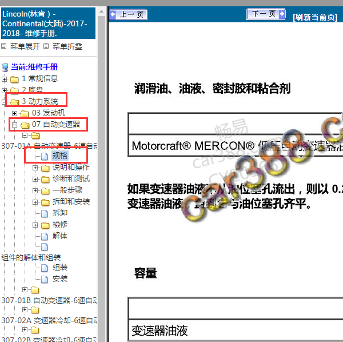Open the 一般步骤 tree item
Viewport: 343px width, 342px height.
coord(67,190)
